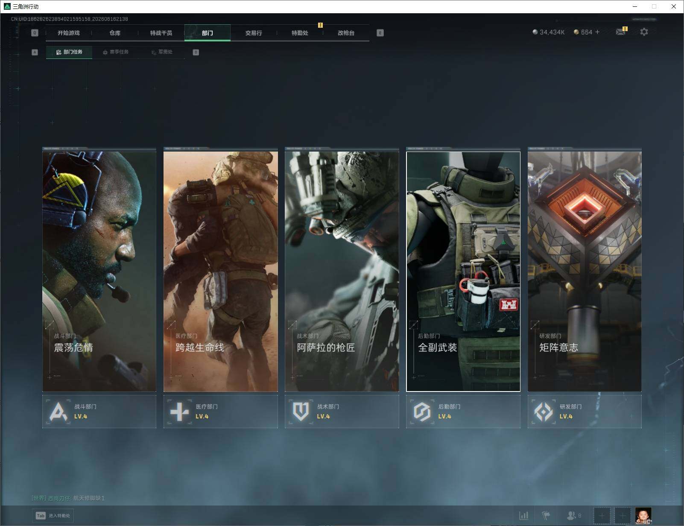The height and width of the screenshot is (526, 684).
Task: Click the 后勤部门 LV.4 level label
Action: click(x=444, y=417)
